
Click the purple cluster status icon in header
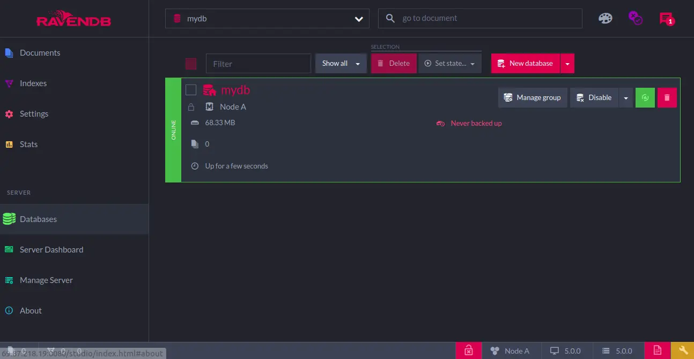click(x=636, y=18)
